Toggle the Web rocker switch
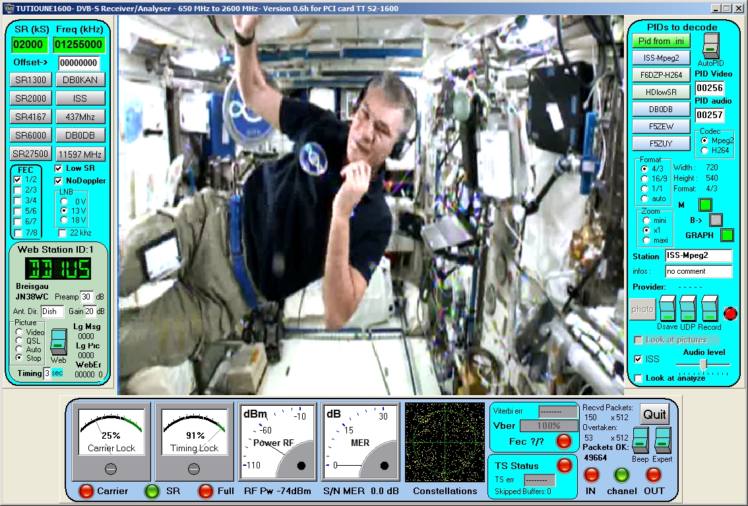The image size is (748, 506). coord(59,340)
